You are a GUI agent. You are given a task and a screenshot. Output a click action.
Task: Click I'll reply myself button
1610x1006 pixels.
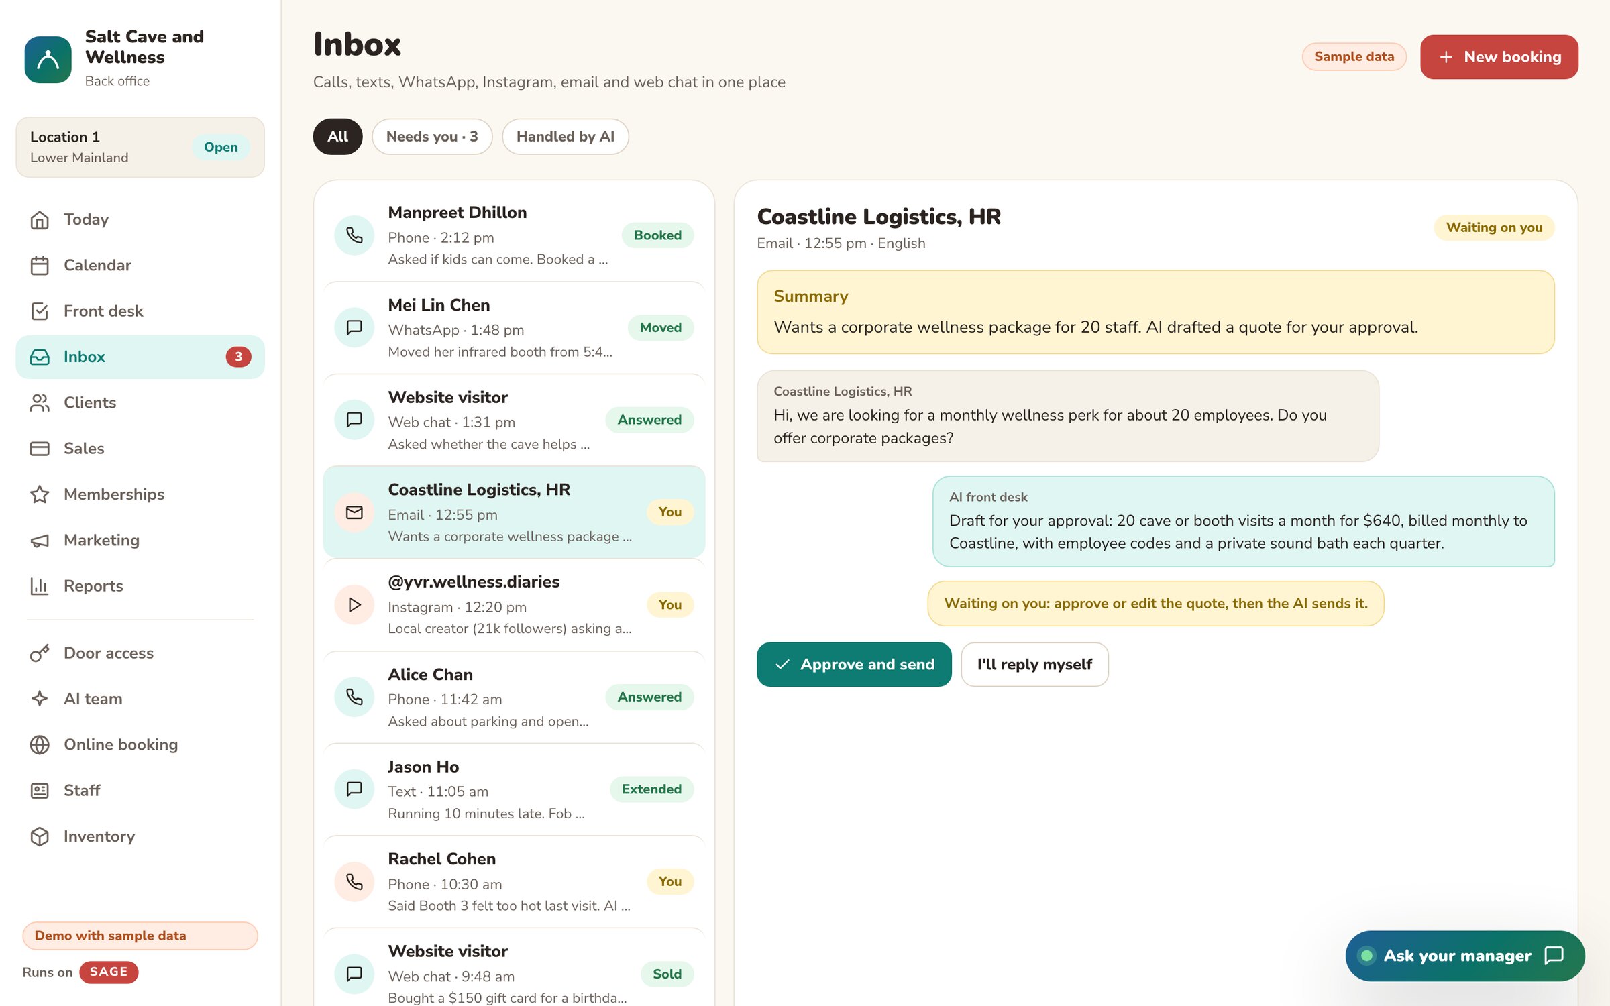(1034, 665)
